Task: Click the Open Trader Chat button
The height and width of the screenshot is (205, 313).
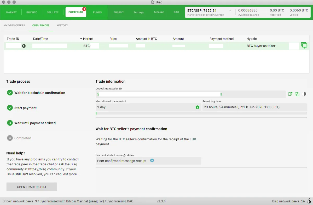Action: coord(32,187)
